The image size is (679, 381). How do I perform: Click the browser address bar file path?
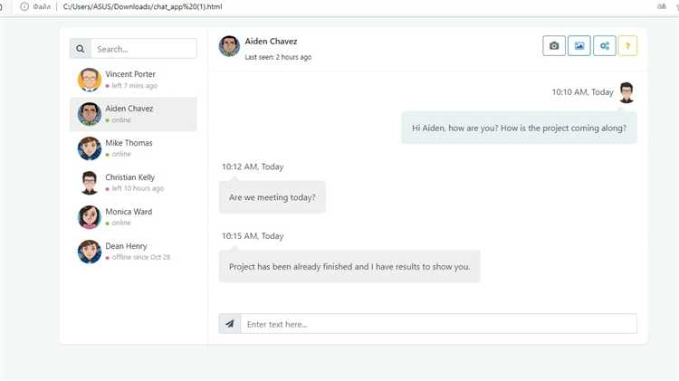point(143,6)
